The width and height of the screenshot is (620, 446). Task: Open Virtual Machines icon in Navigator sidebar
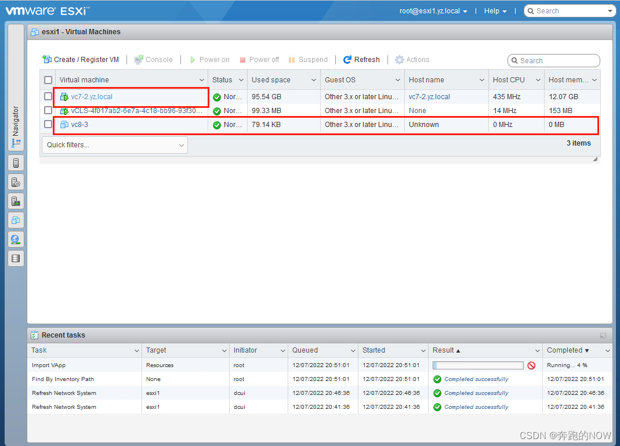point(16,220)
